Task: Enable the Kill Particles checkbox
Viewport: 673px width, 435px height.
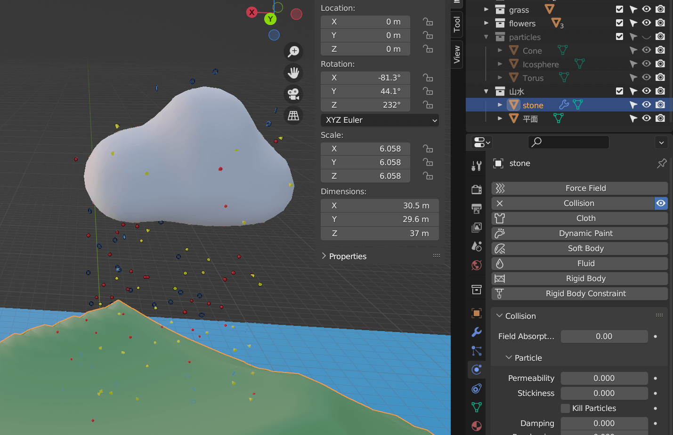Action: click(x=565, y=408)
